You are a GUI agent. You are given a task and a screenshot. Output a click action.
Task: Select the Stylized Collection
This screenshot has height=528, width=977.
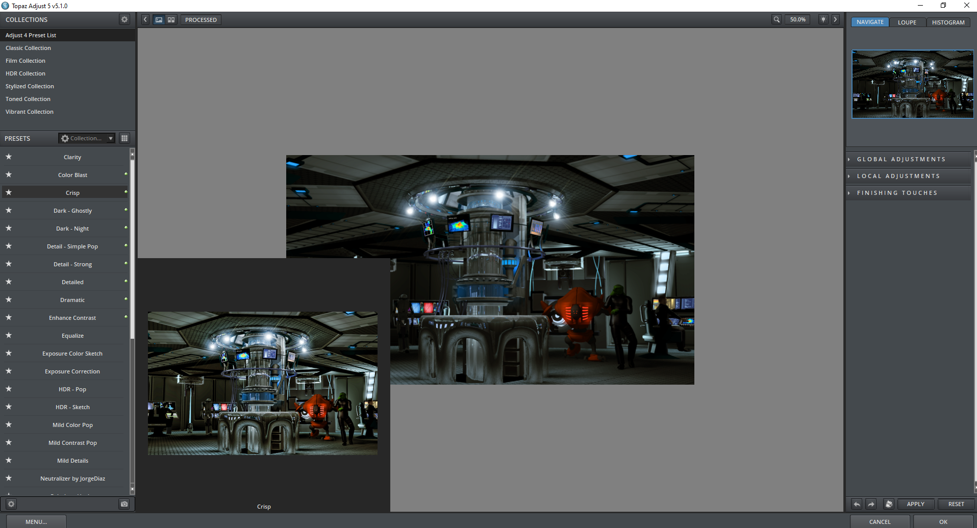pos(67,86)
